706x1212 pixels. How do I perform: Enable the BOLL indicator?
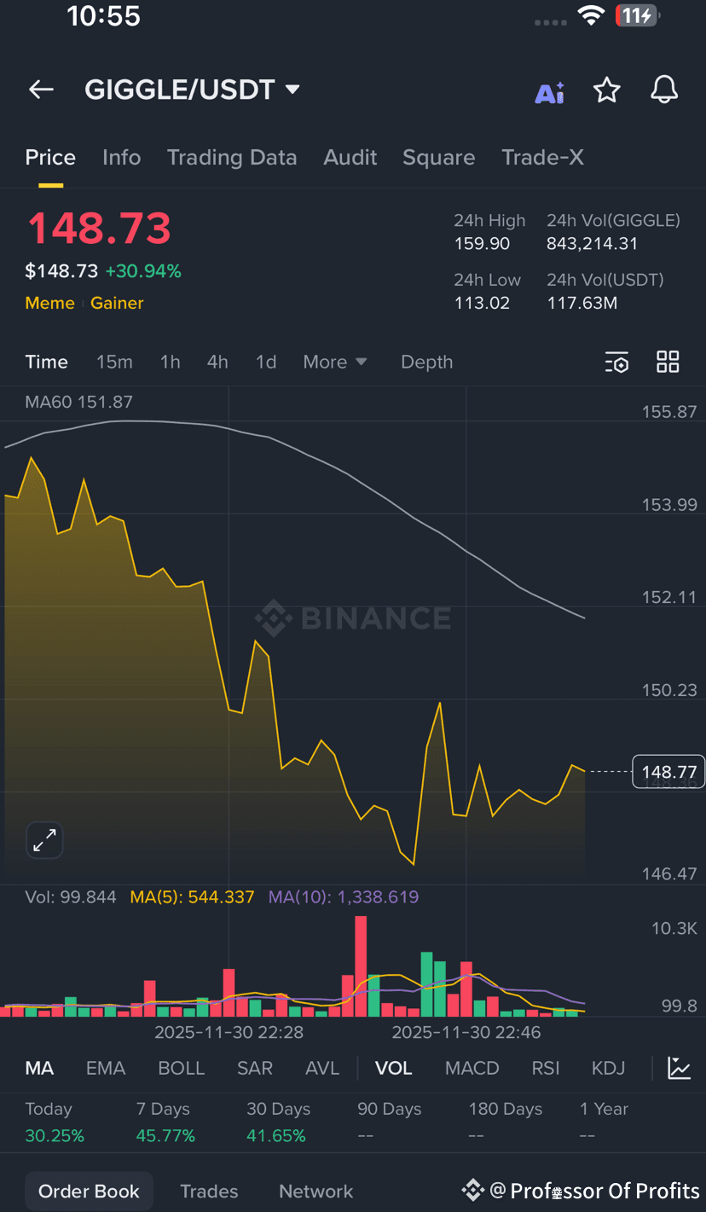(182, 1068)
